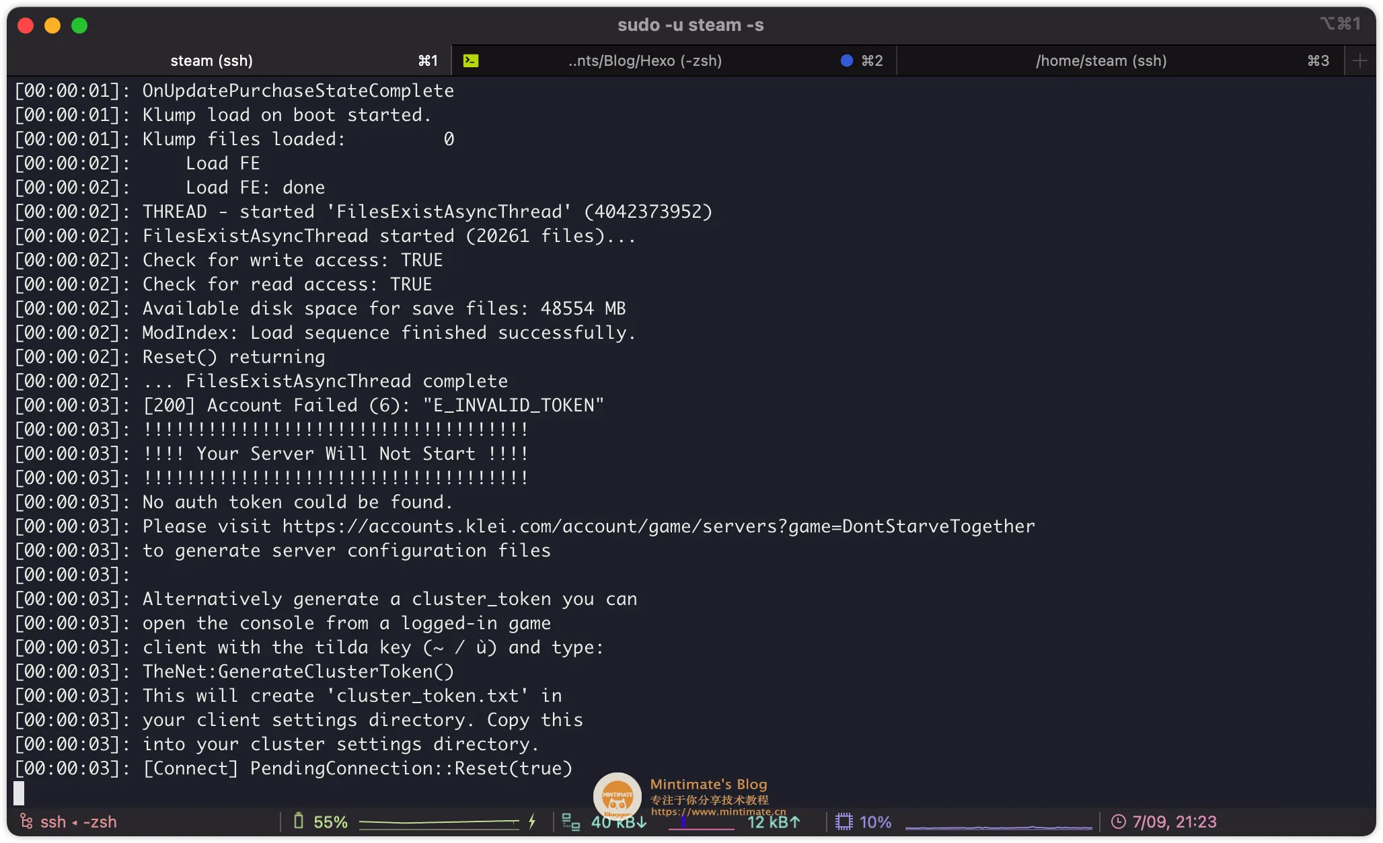Click '(4042373952)' thread id text
Viewport: 1383px width, 843px height.
point(648,212)
